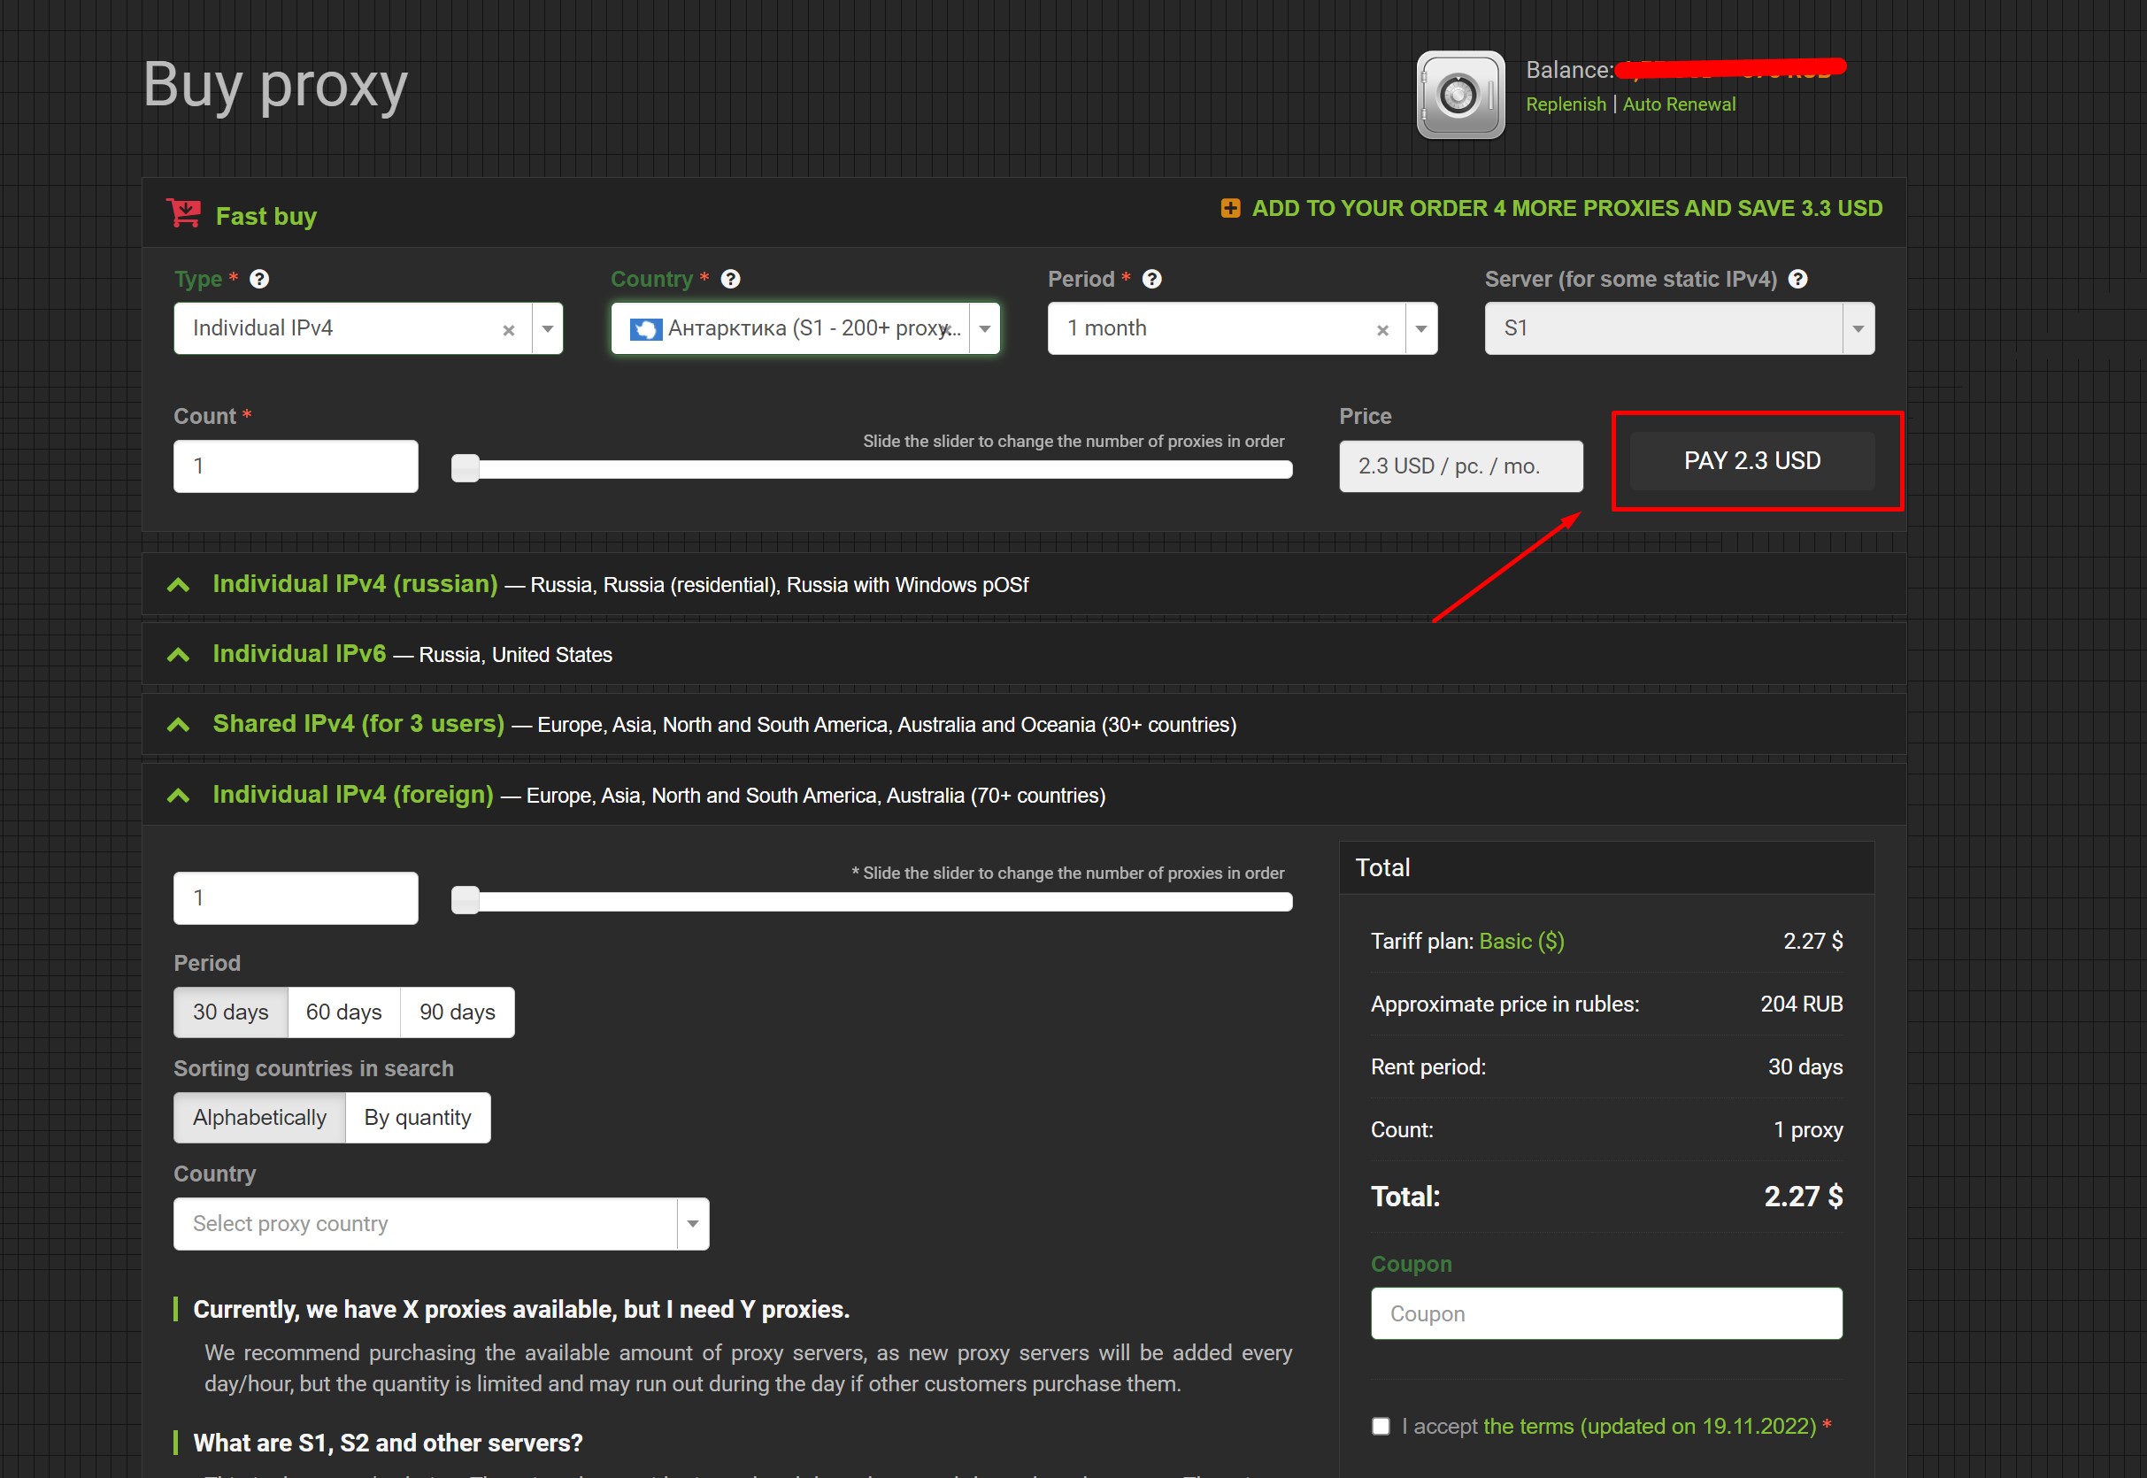The width and height of the screenshot is (2147, 1478).
Task: Click help icon beside Server label
Action: [x=1798, y=279]
